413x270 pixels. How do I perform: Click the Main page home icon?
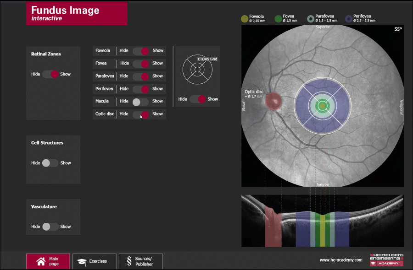(x=40, y=261)
